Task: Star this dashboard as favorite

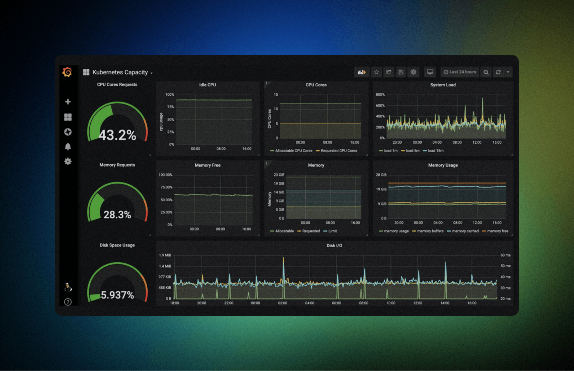Action: (376, 72)
